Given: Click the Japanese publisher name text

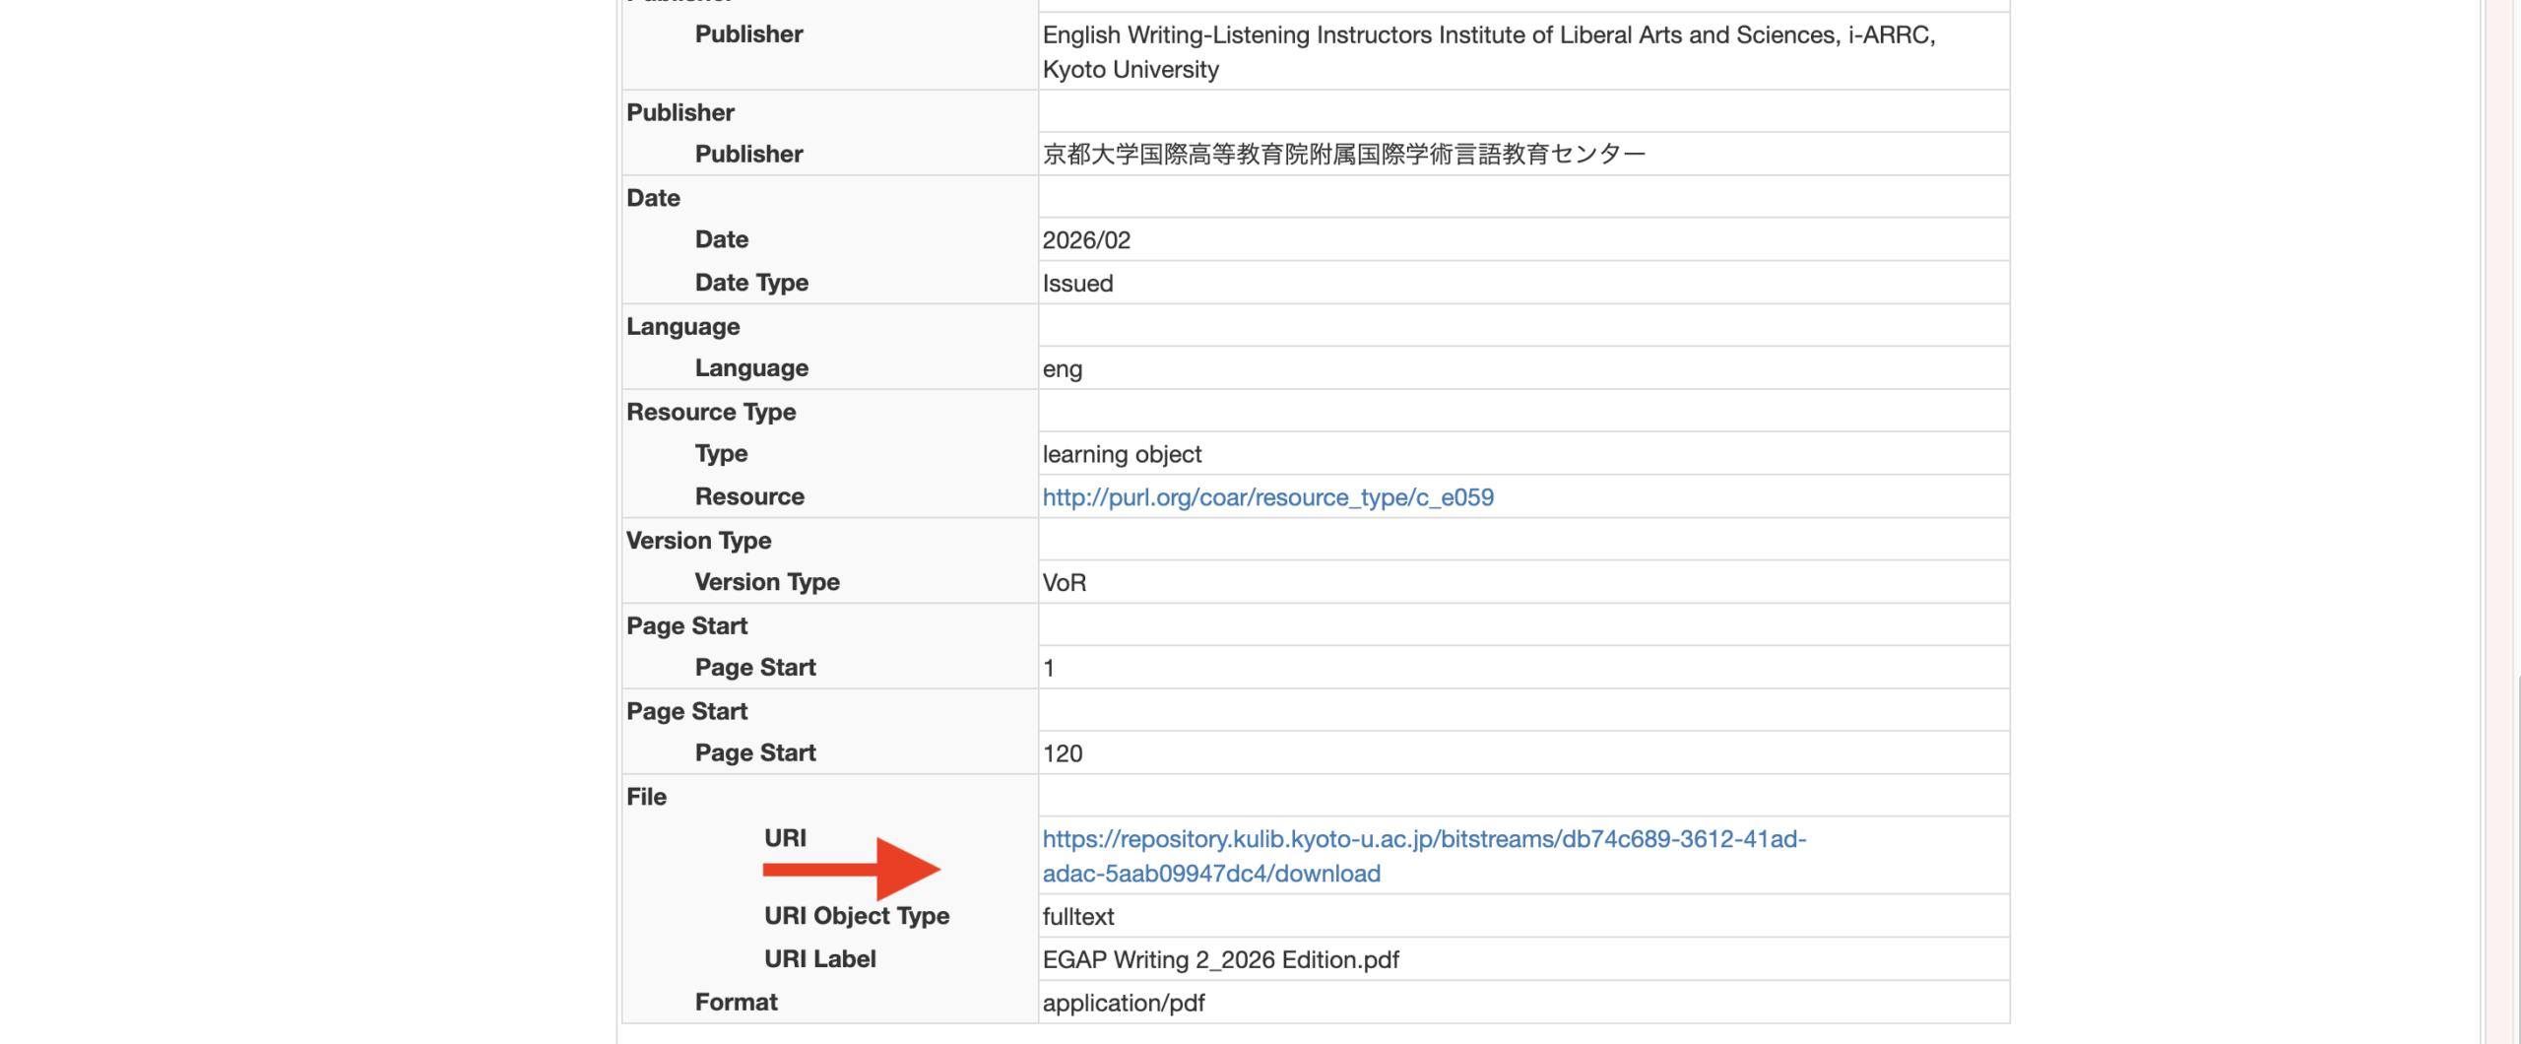Looking at the screenshot, I should [1343, 155].
